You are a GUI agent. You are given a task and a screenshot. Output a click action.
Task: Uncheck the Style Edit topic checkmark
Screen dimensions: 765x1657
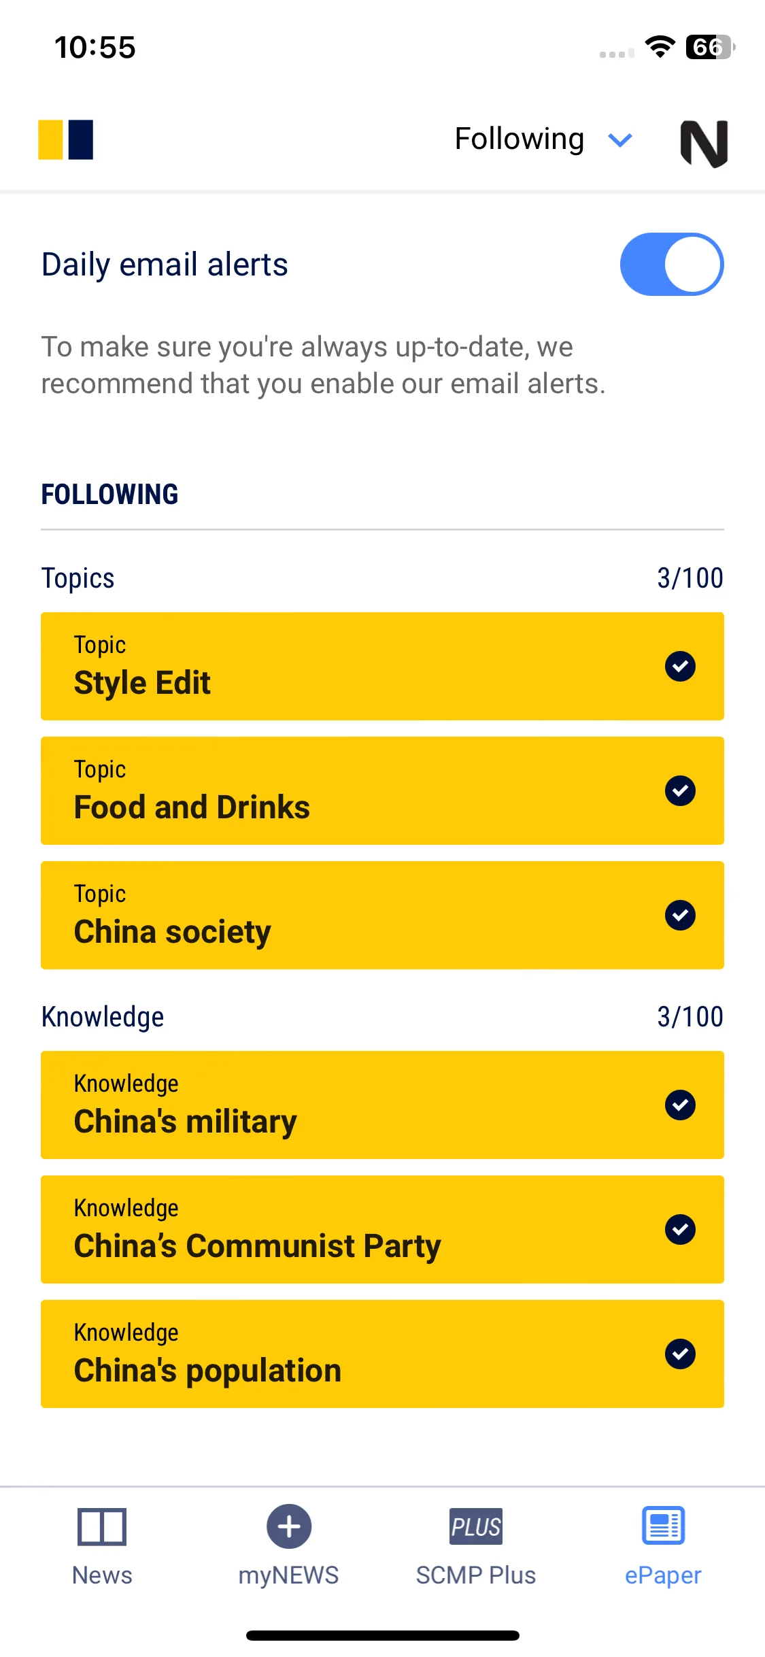[680, 667]
